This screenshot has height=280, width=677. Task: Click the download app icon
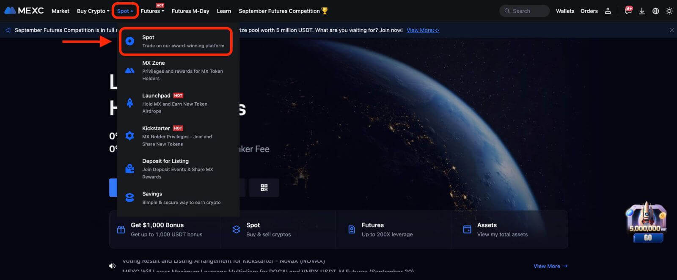click(642, 11)
